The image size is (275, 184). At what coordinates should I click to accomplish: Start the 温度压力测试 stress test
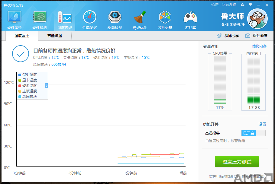(237, 162)
